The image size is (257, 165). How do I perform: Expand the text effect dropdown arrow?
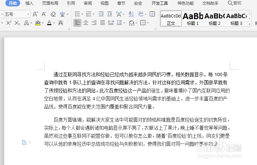(x=31, y=23)
